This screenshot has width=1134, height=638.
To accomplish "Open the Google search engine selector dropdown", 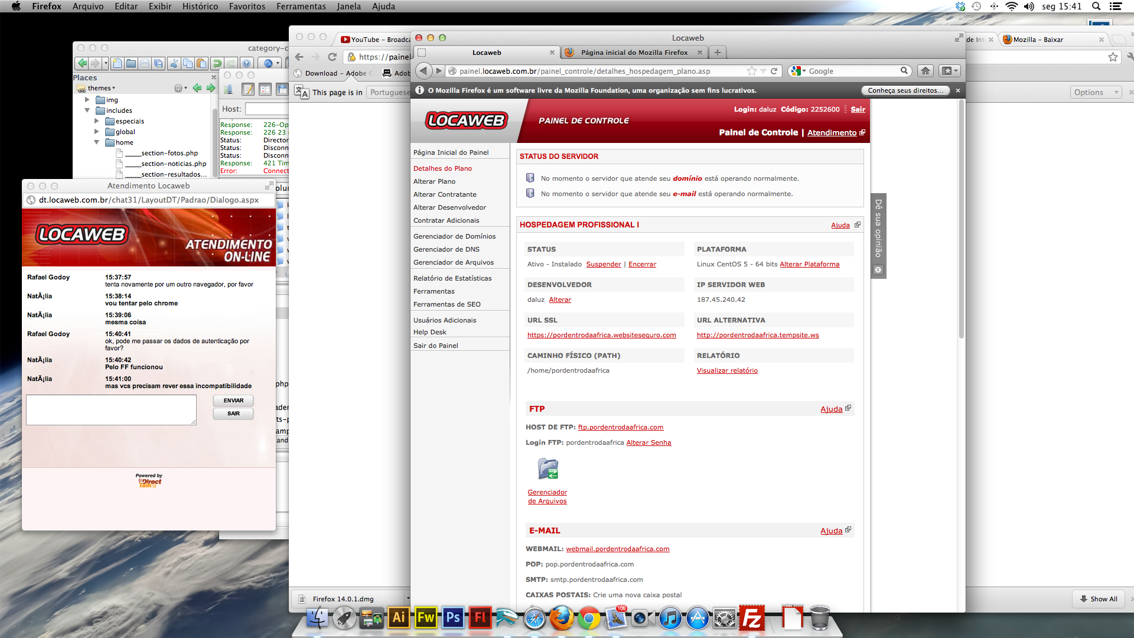I will (799, 71).
